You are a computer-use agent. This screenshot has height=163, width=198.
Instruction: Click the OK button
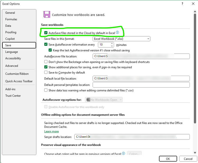168,159
